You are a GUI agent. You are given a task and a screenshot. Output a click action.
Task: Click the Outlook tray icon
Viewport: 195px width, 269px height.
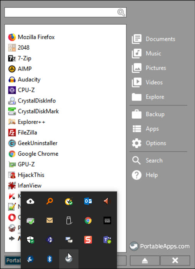[88, 201]
